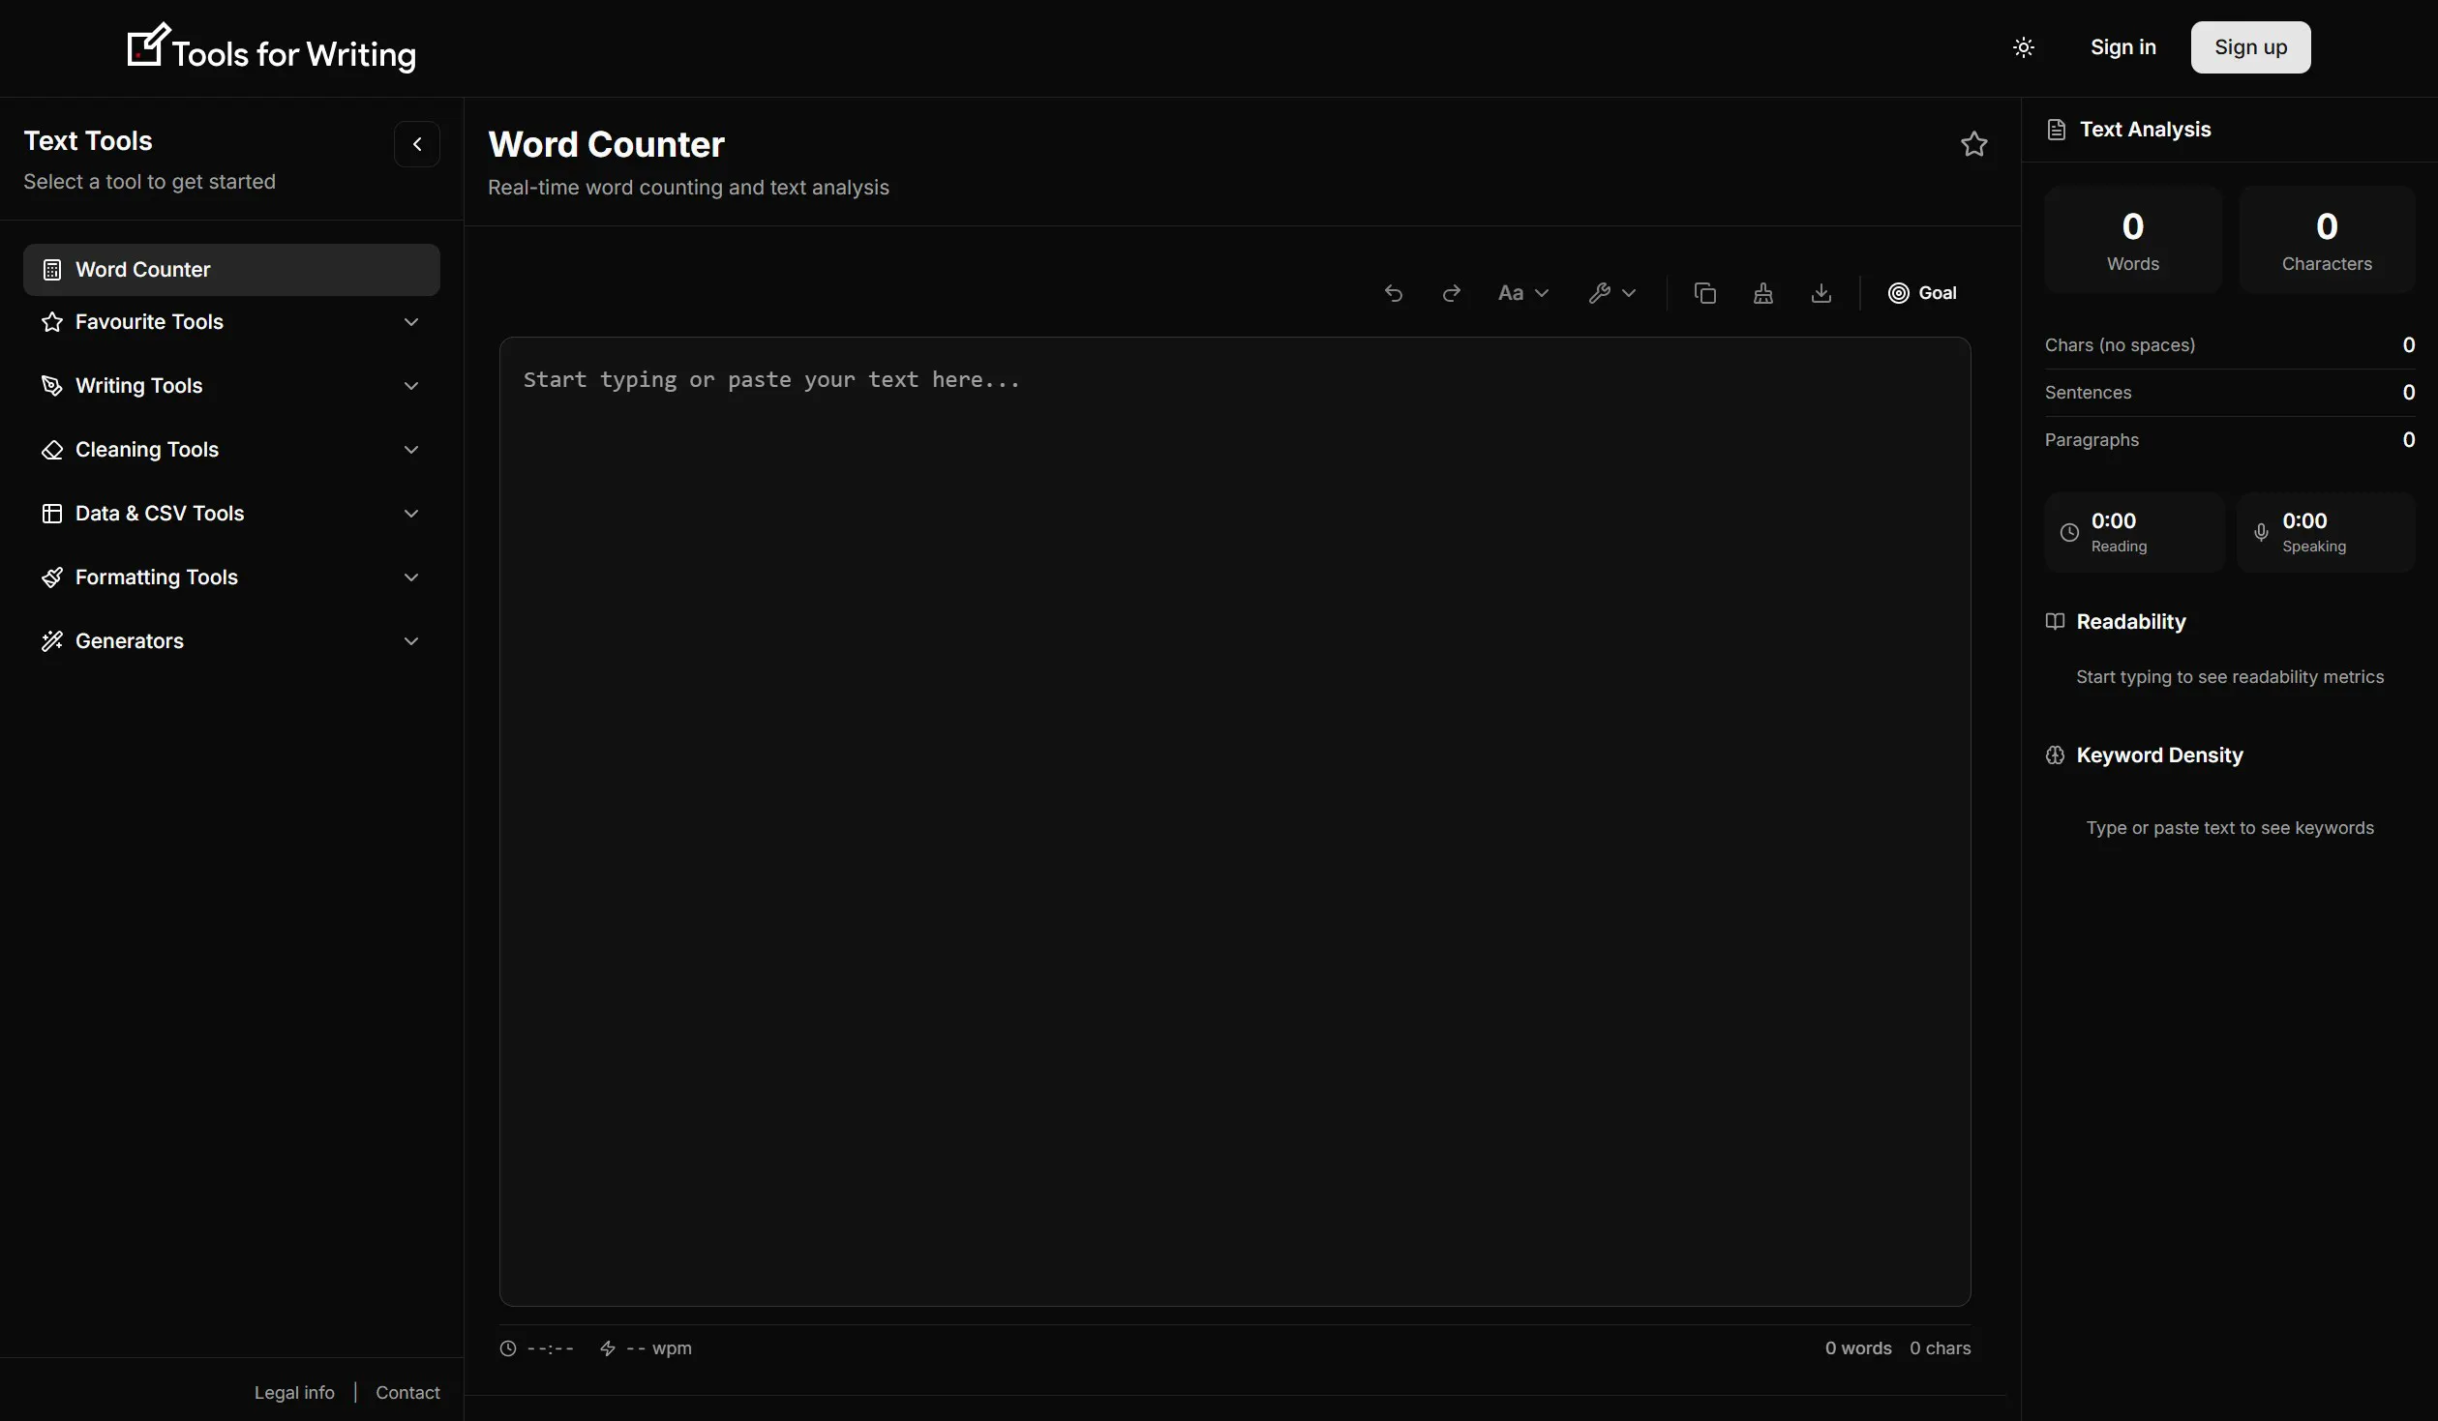Click the Text Analysis panel heading
2438x1421 pixels.
point(2145,130)
